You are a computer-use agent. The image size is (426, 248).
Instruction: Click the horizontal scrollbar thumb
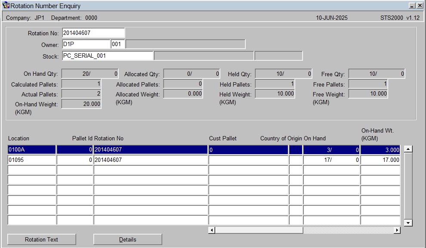[x=259, y=230]
